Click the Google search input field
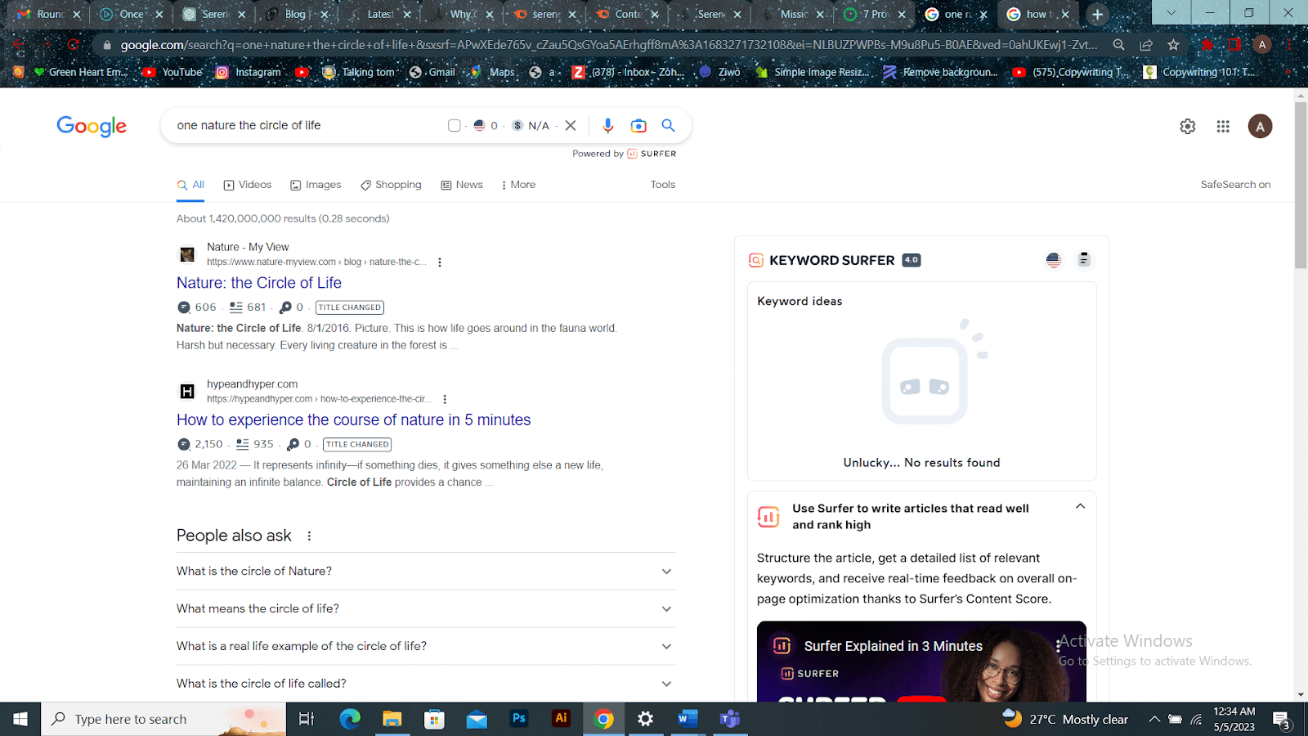This screenshot has width=1308, height=736. (x=307, y=125)
